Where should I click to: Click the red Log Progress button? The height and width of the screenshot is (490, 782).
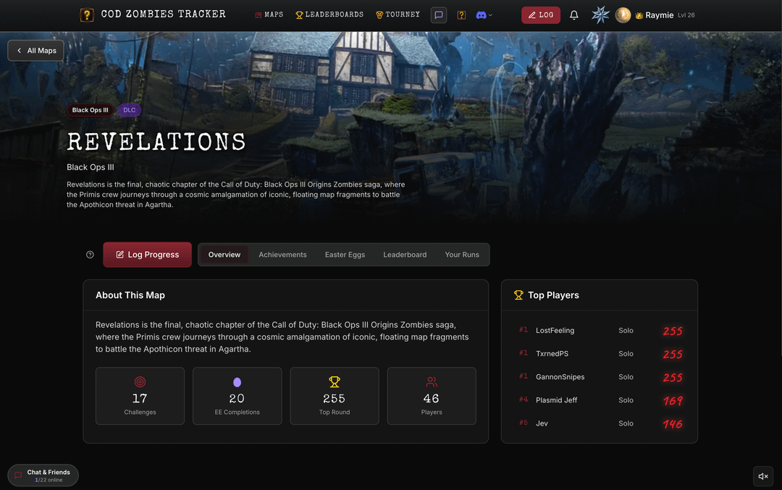147,255
